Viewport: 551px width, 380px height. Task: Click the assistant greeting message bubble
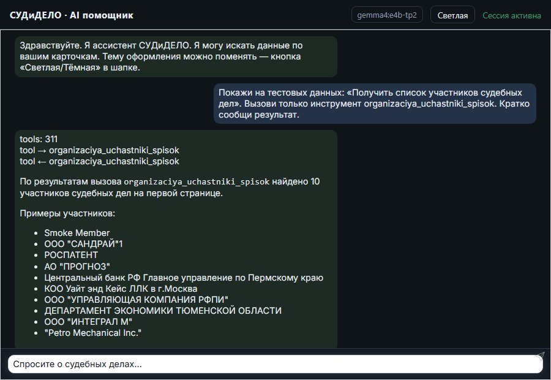click(176, 56)
